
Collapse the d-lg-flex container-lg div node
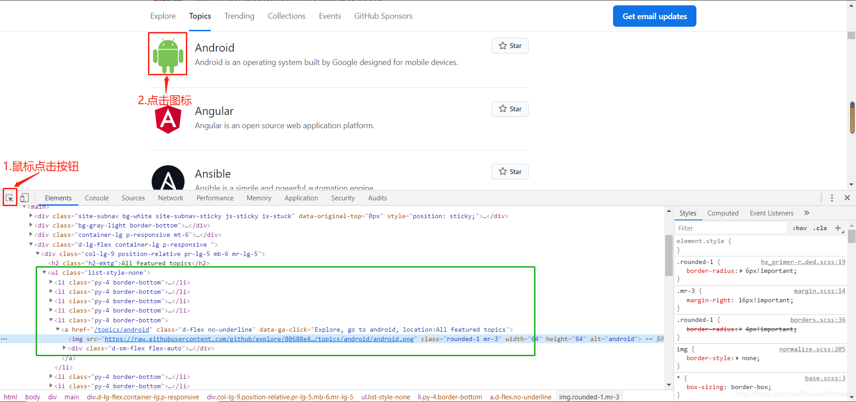pos(31,244)
